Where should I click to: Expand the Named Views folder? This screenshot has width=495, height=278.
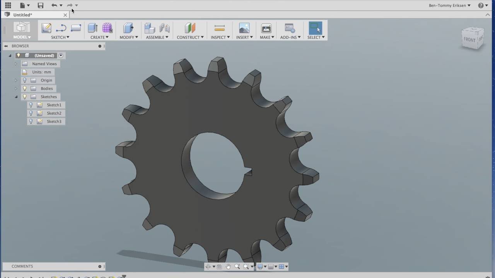[x=16, y=64]
